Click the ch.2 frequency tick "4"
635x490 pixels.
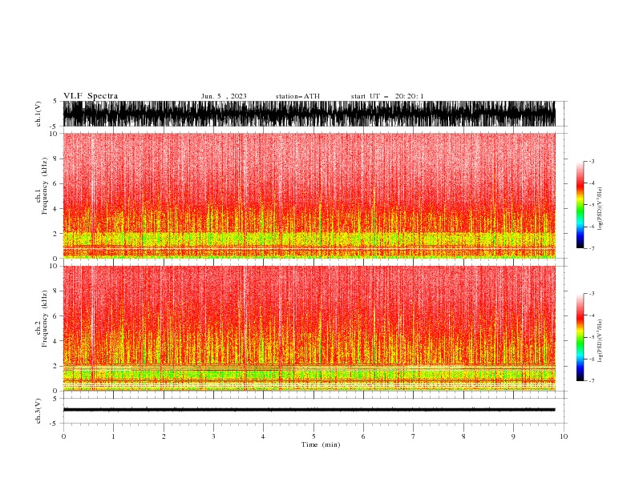point(55,341)
